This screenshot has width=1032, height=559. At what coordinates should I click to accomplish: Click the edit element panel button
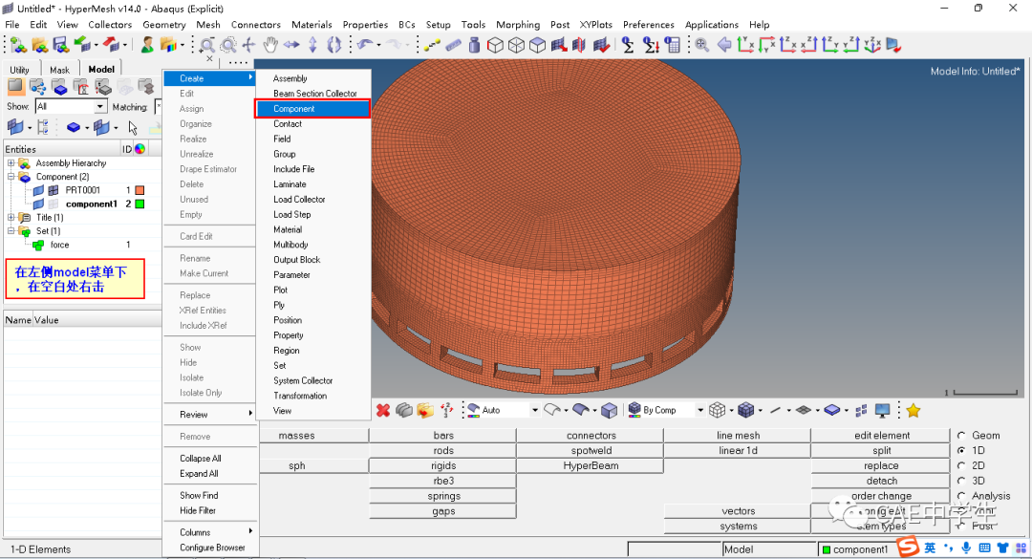point(881,435)
